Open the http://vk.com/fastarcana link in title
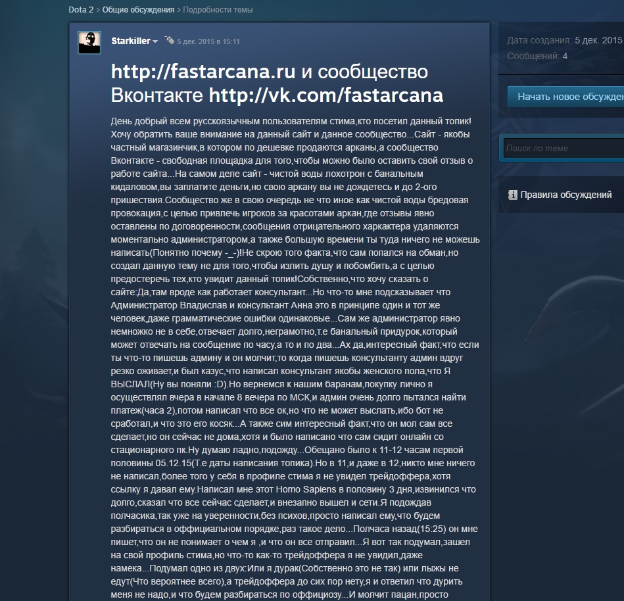 [x=326, y=95]
